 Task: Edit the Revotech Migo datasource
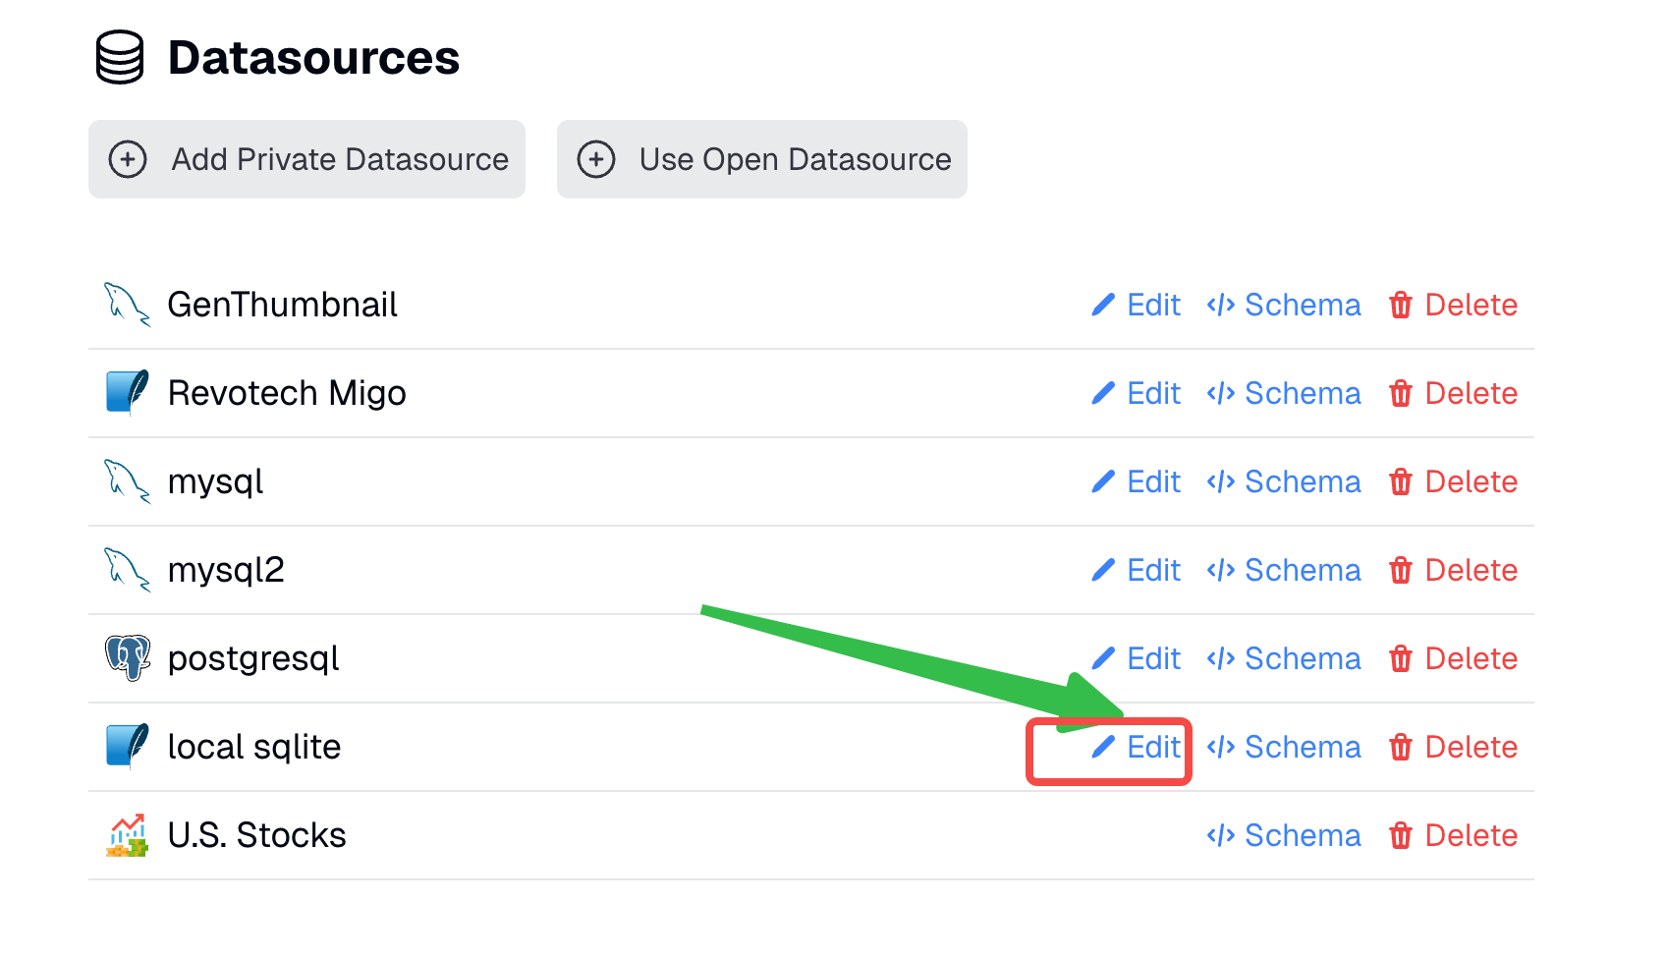[x=1137, y=393]
